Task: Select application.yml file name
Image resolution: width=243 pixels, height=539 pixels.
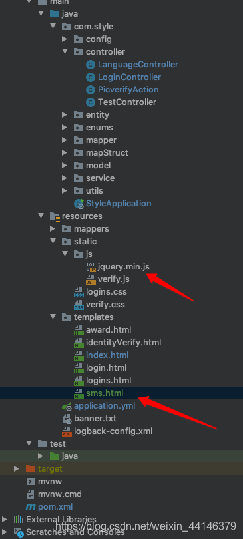Action: 105,406
